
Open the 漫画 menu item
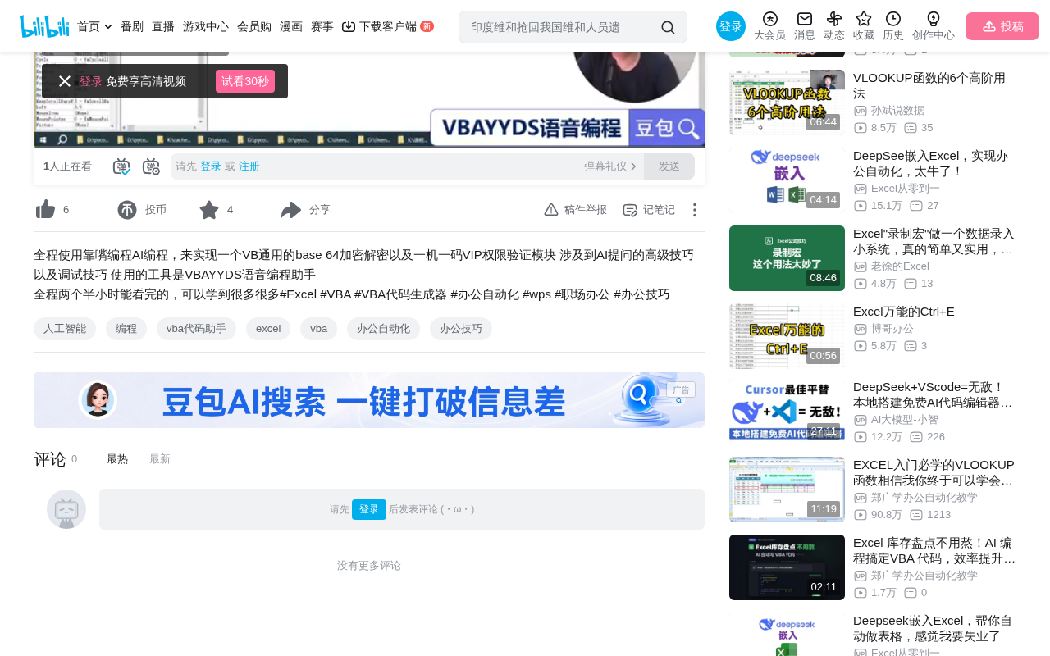[291, 26]
